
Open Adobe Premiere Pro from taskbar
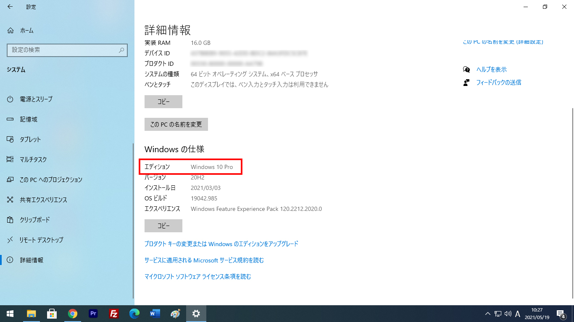pos(93,314)
